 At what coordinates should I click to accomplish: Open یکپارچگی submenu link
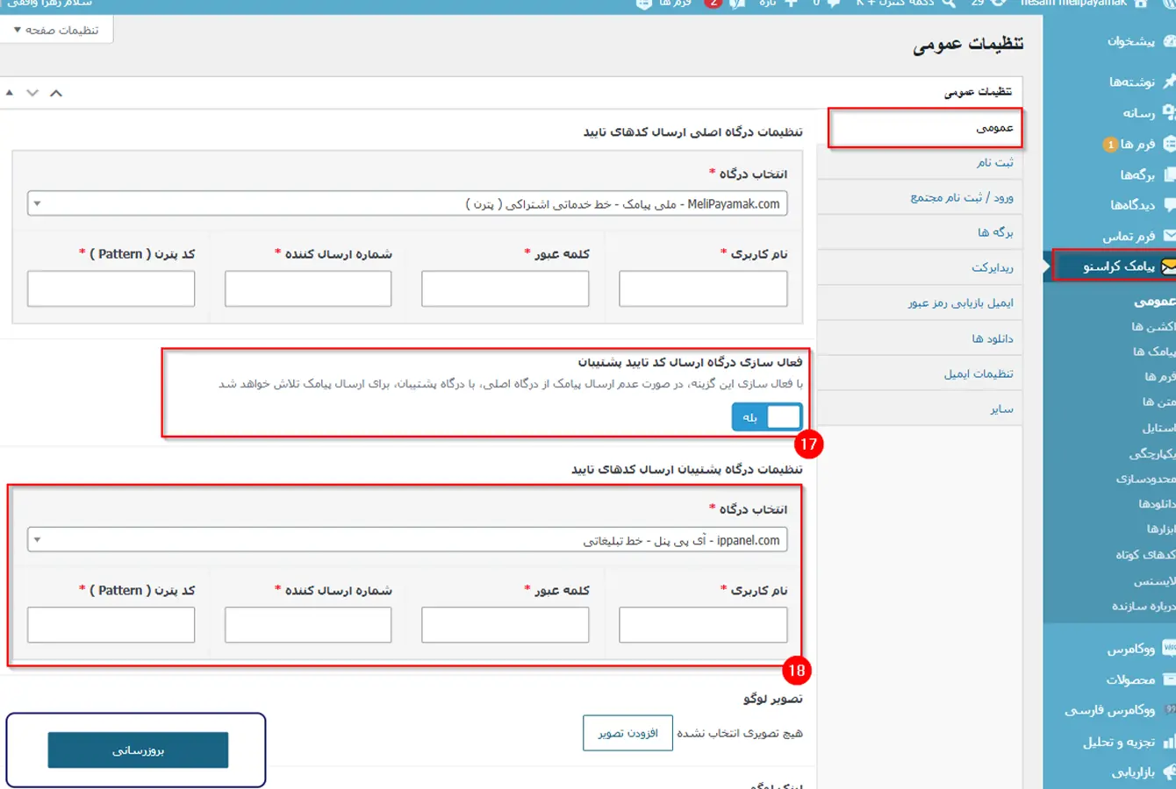pyautogui.click(x=1152, y=453)
